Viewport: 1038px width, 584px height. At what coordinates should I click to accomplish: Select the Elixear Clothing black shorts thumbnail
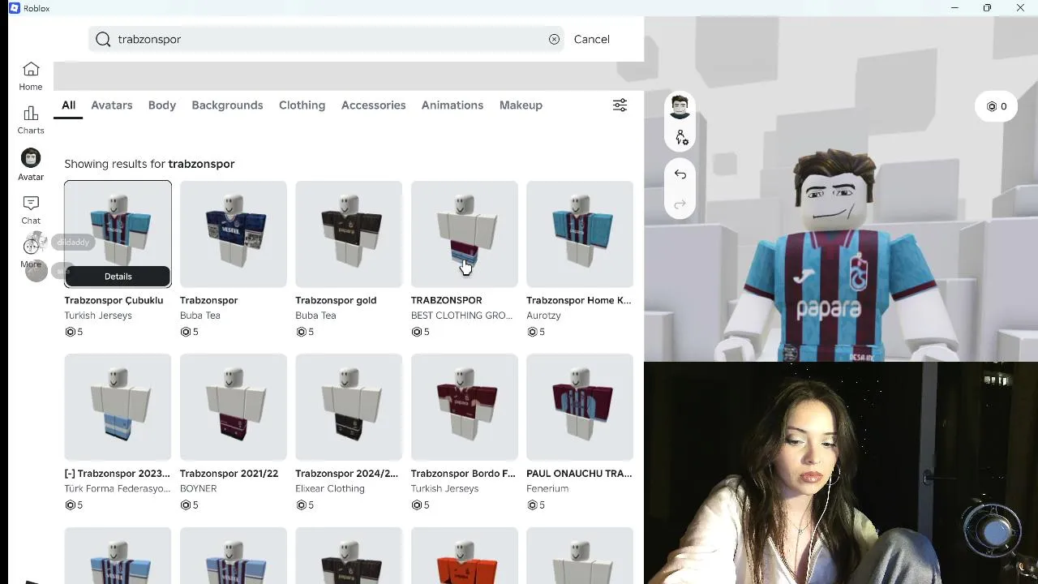tap(349, 407)
